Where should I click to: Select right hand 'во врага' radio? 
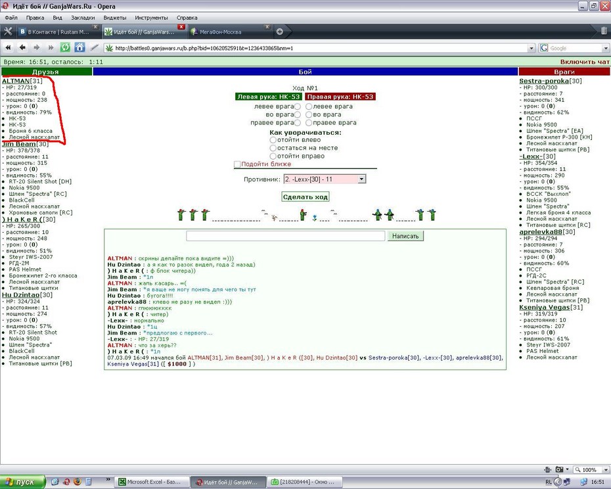coord(309,114)
